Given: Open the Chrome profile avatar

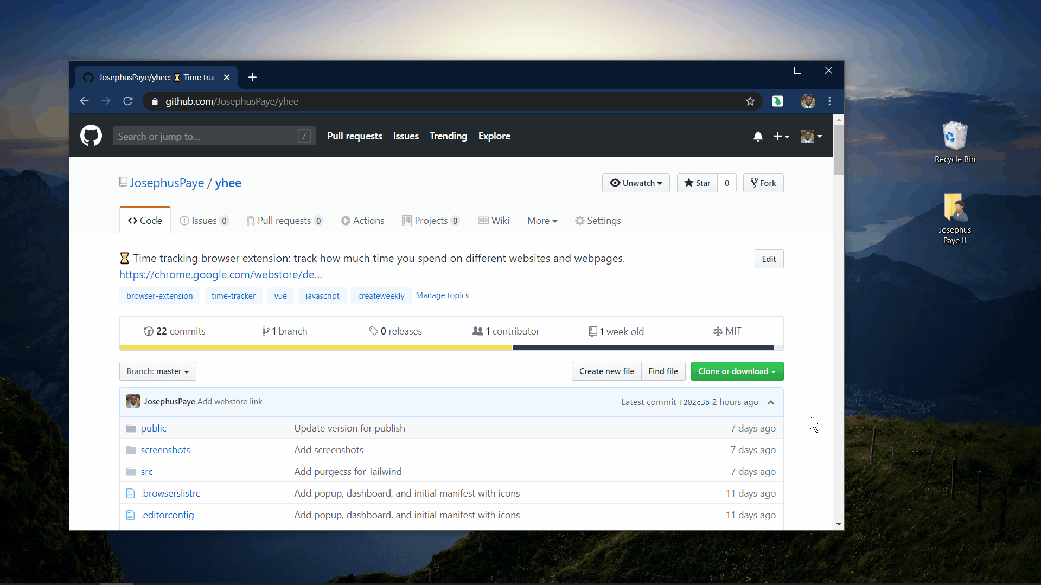Looking at the screenshot, I should coord(808,101).
